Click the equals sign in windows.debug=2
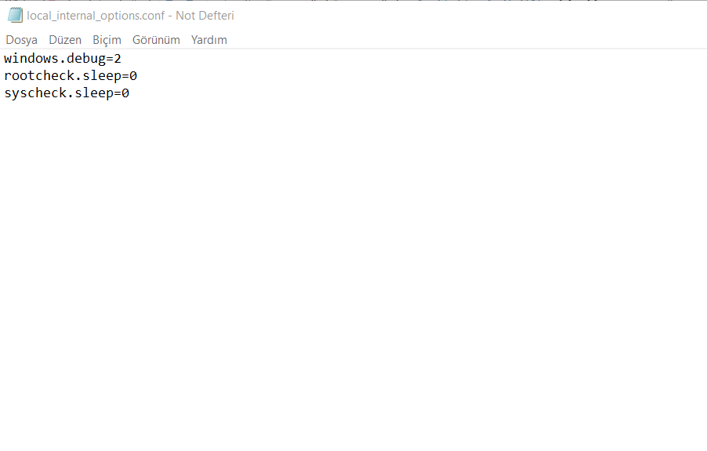The width and height of the screenshot is (707, 451). pos(109,58)
